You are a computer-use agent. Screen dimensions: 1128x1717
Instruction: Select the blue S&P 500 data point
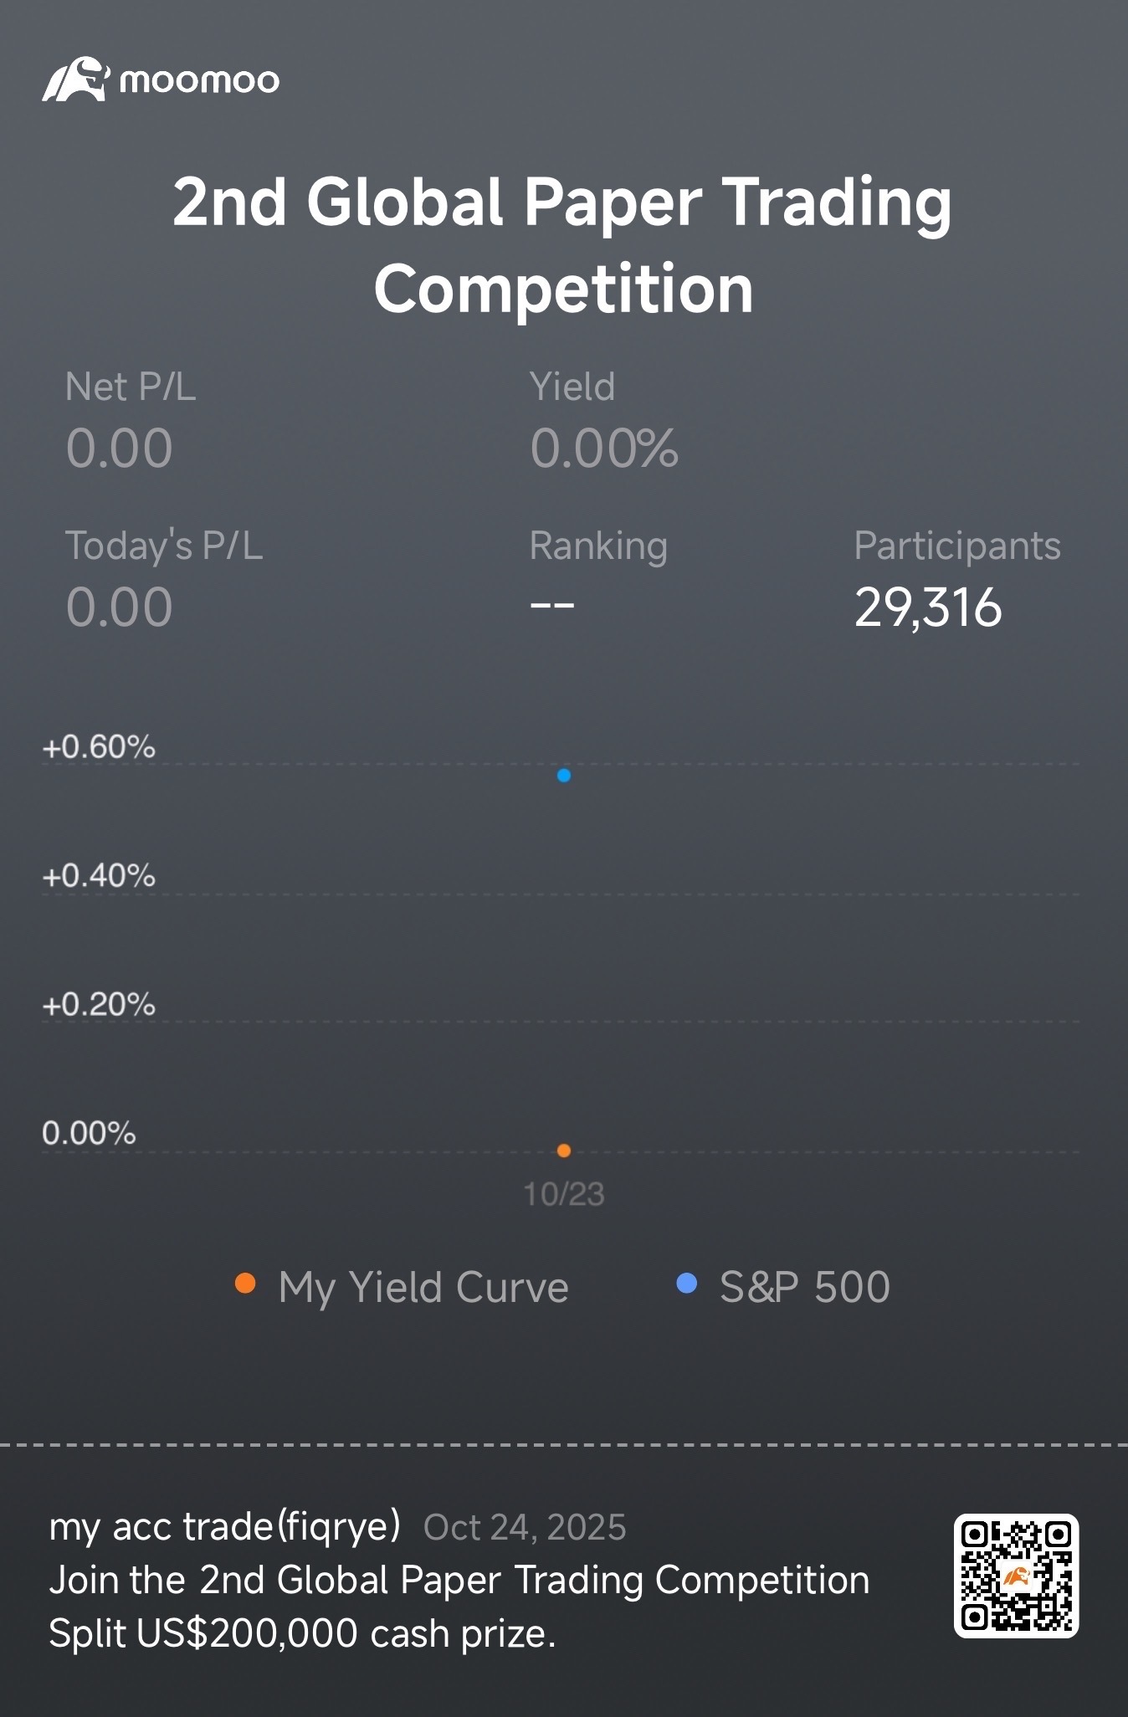tap(564, 776)
